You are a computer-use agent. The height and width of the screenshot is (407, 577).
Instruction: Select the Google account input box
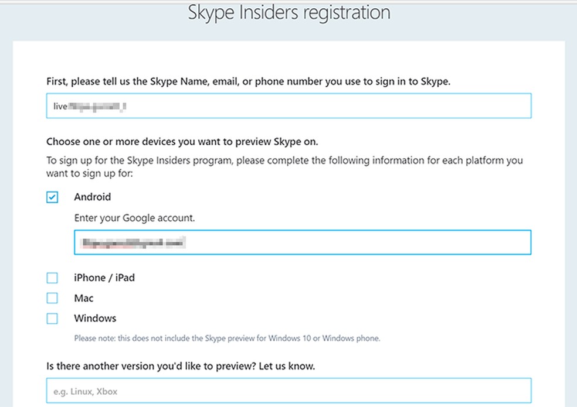303,242
